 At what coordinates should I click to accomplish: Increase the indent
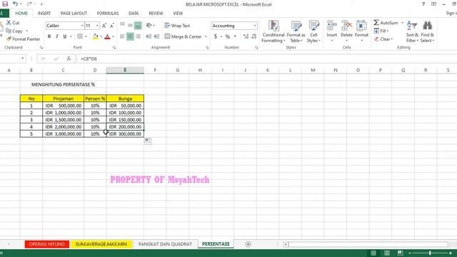tap(157, 36)
